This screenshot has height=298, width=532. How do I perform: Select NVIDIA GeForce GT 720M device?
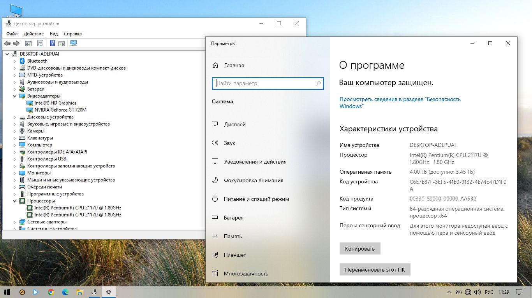(60, 110)
